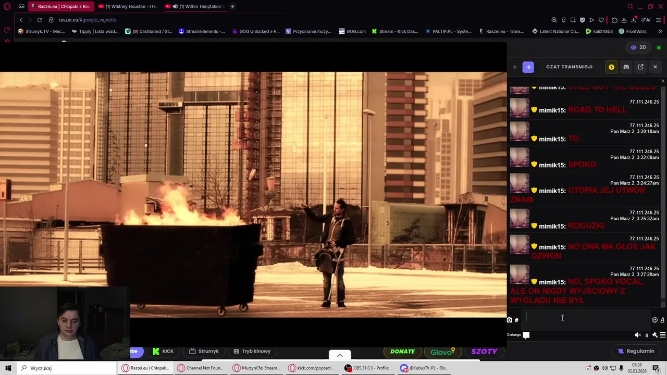Click the Windows taskbar search box
The width and height of the screenshot is (667, 375).
click(x=67, y=368)
